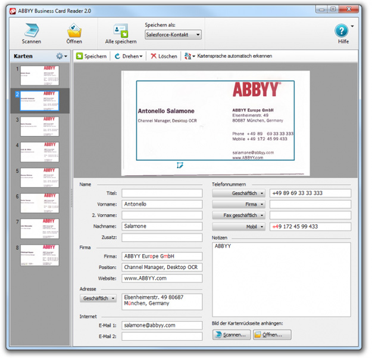Screen dimensions: 372x358
Task: Open the Firma phone type dropdown
Action: click(x=239, y=204)
